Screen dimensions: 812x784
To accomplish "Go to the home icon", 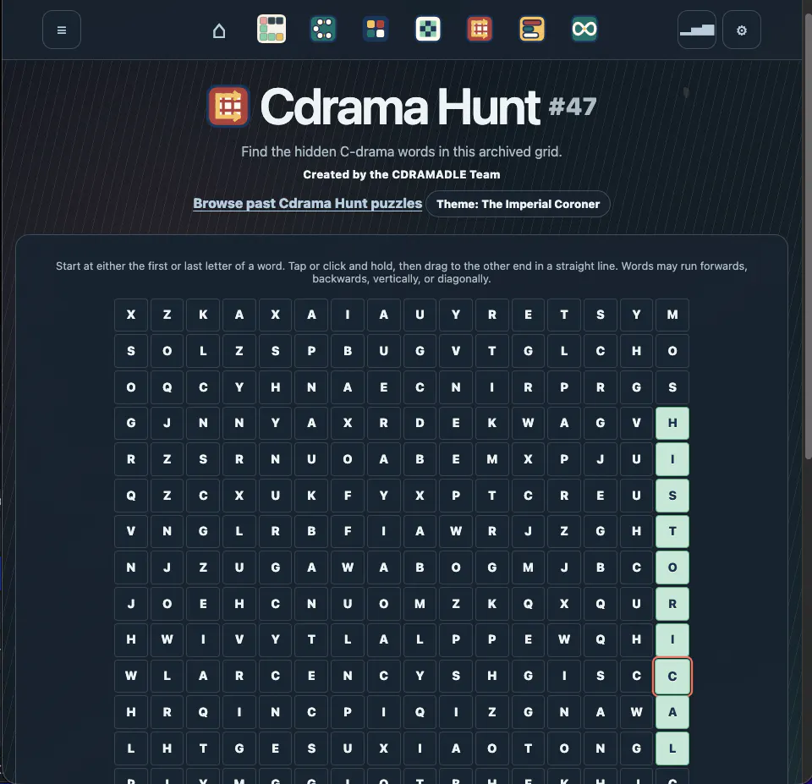I will 219,30.
